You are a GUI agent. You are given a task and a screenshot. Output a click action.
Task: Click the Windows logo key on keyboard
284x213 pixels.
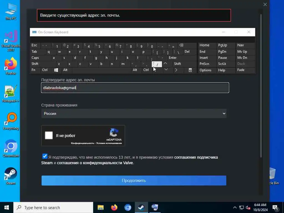pyautogui.click(x=56, y=70)
